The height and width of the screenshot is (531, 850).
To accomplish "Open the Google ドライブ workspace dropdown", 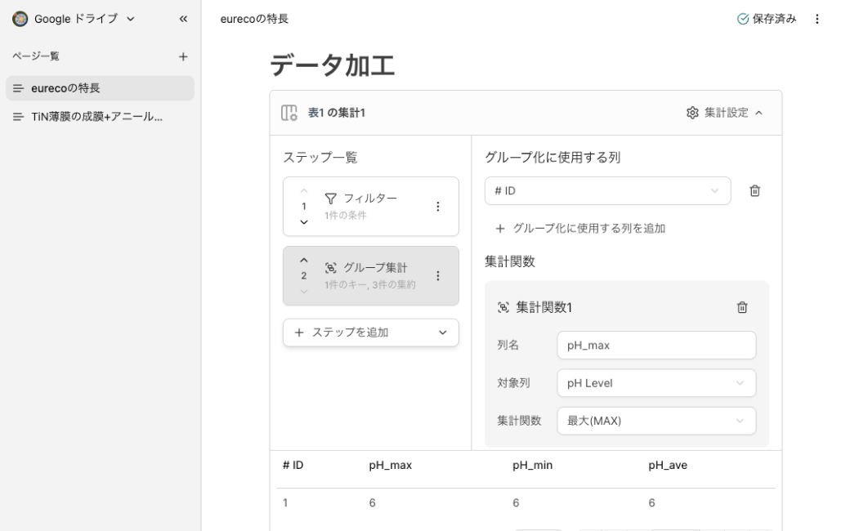I will click(74, 19).
